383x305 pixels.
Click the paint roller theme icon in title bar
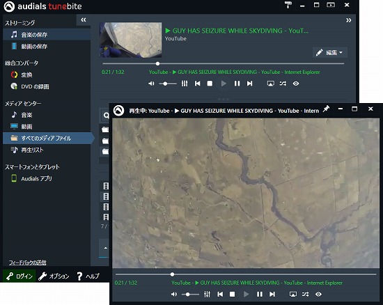[288, 5]
